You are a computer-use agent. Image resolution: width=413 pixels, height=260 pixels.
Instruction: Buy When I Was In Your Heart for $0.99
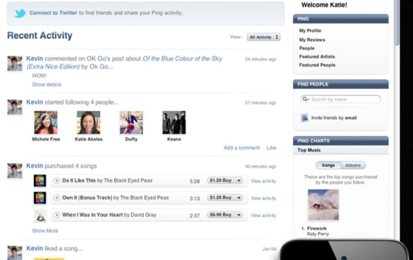tap(220, 215)
